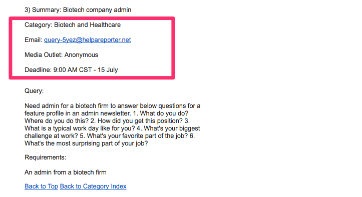Go to Back to Category Index link
The width and height of the screenshot is (362, 197).
93,186
